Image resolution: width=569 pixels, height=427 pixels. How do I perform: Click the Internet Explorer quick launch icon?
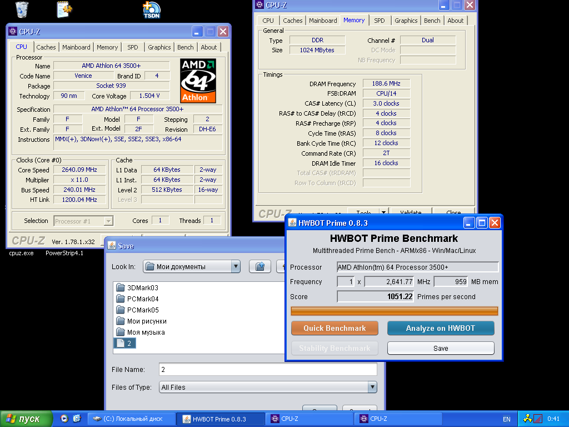point(77,419)
